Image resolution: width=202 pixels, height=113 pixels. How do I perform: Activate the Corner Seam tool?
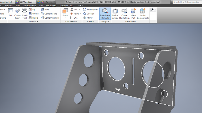(x=17, y=14)
